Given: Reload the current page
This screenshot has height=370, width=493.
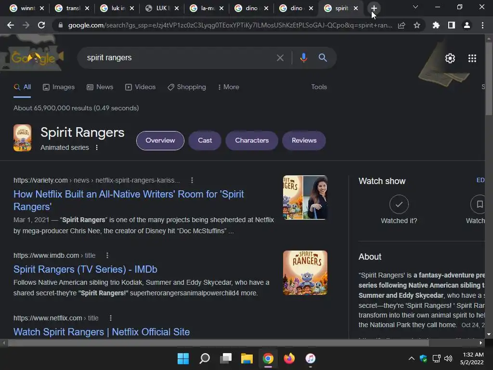Looking at the screenshot, I should 41,25.
